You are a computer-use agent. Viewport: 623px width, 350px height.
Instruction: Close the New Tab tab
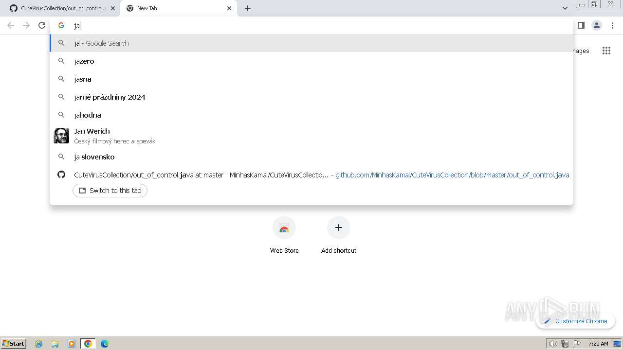click(229, 8)
